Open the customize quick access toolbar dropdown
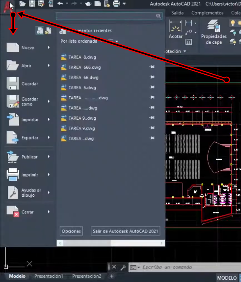 pos(124,3)
